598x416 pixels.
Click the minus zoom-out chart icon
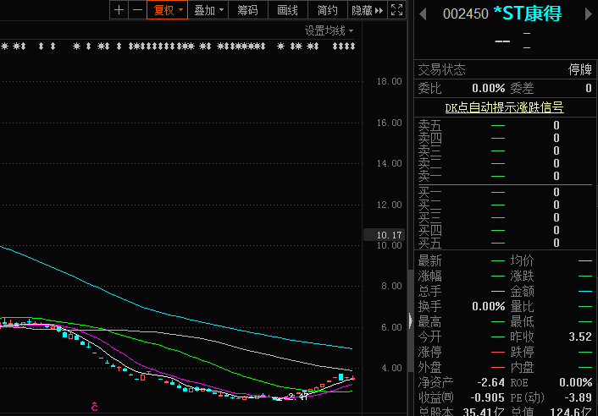pos(136,10)
